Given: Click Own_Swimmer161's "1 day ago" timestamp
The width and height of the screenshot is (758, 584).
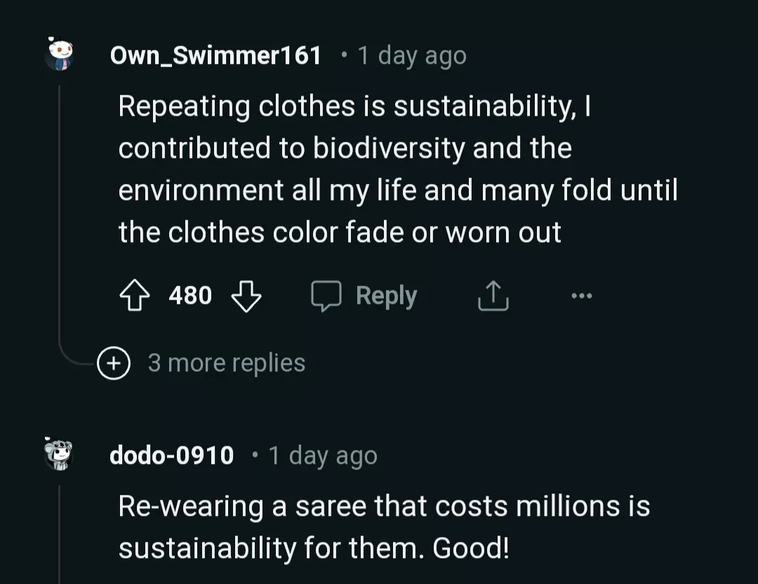Looking at the screenshot, I should (411, 55).
